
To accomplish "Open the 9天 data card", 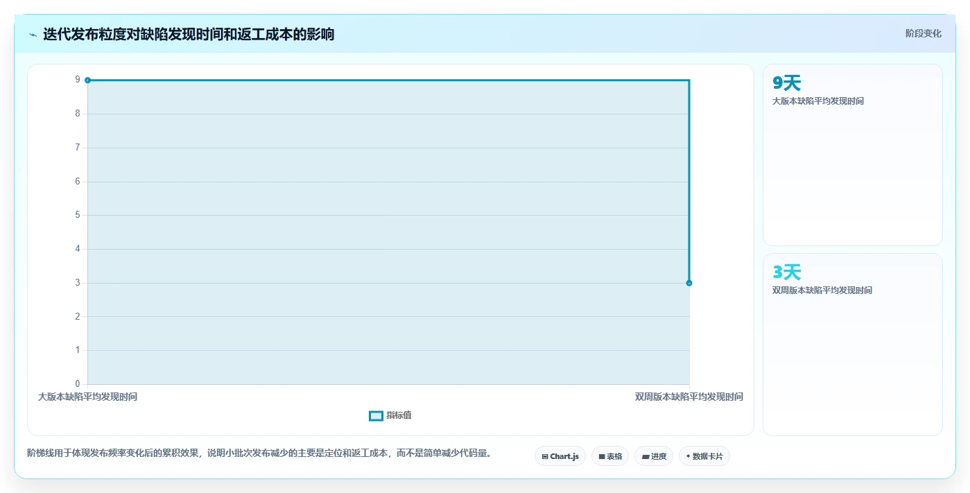I will [852, 155].
